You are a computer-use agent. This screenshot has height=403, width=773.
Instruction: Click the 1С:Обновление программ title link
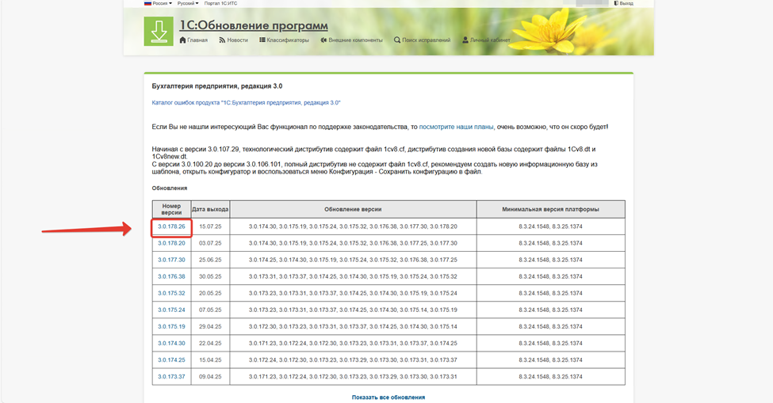point(254,25)
